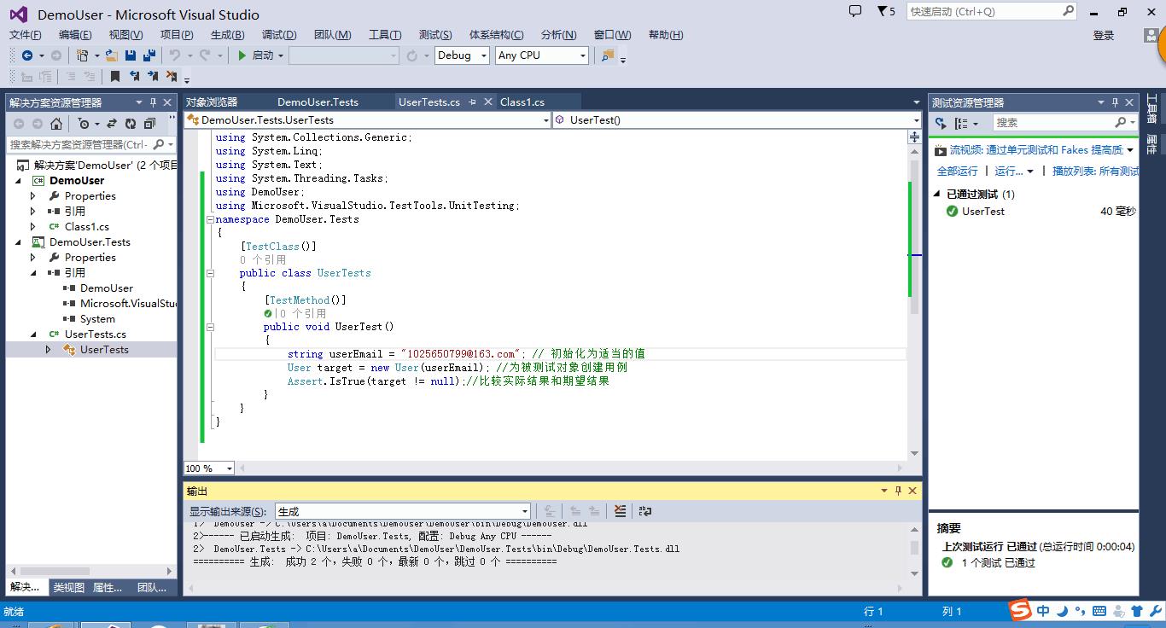Viewport: 1166px width, 628px height.
Task: Switch to the DemoUser.Tests tab
Action: (318, 102)
